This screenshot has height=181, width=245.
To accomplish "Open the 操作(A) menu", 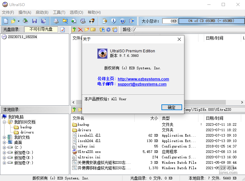I will (25, 12).
